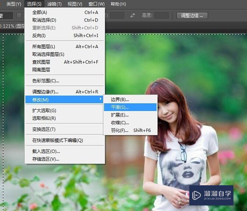The height and width of the screenshot is (211, 247).
Task: Choose 反向(I) to invert selection
Action: (x=65, y=36)
